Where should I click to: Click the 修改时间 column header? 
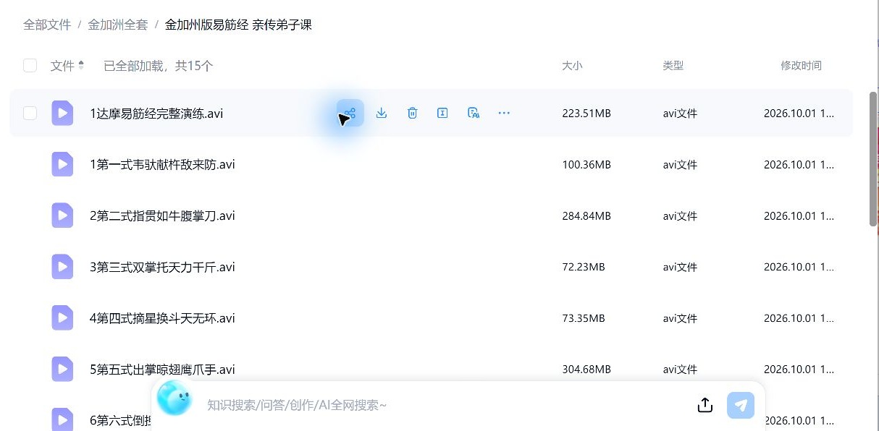tap(801, 66)
